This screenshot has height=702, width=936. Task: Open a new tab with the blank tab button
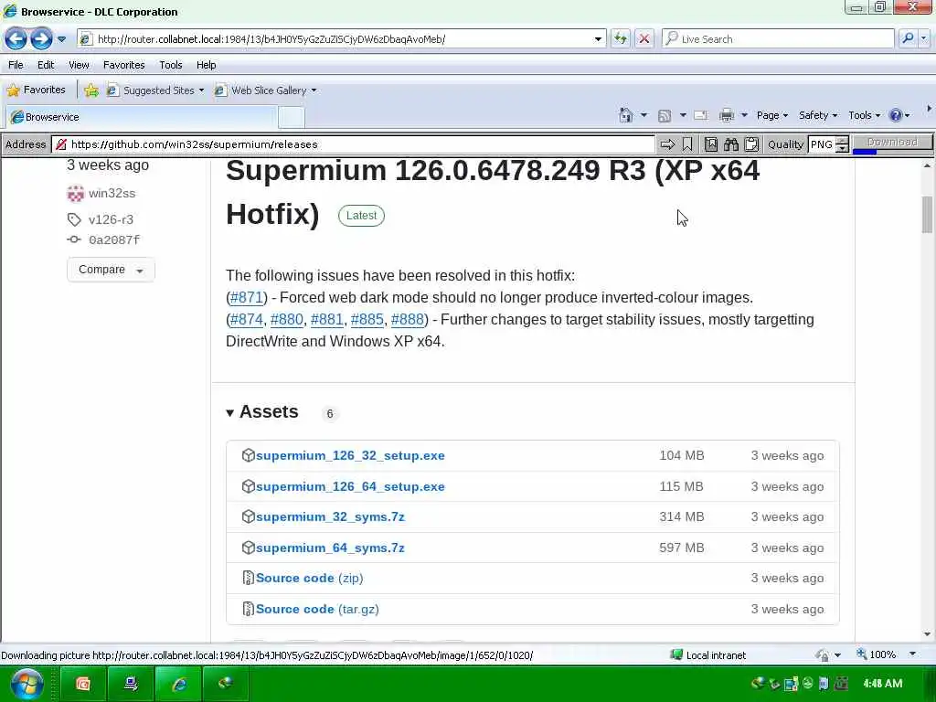[292, 117]
